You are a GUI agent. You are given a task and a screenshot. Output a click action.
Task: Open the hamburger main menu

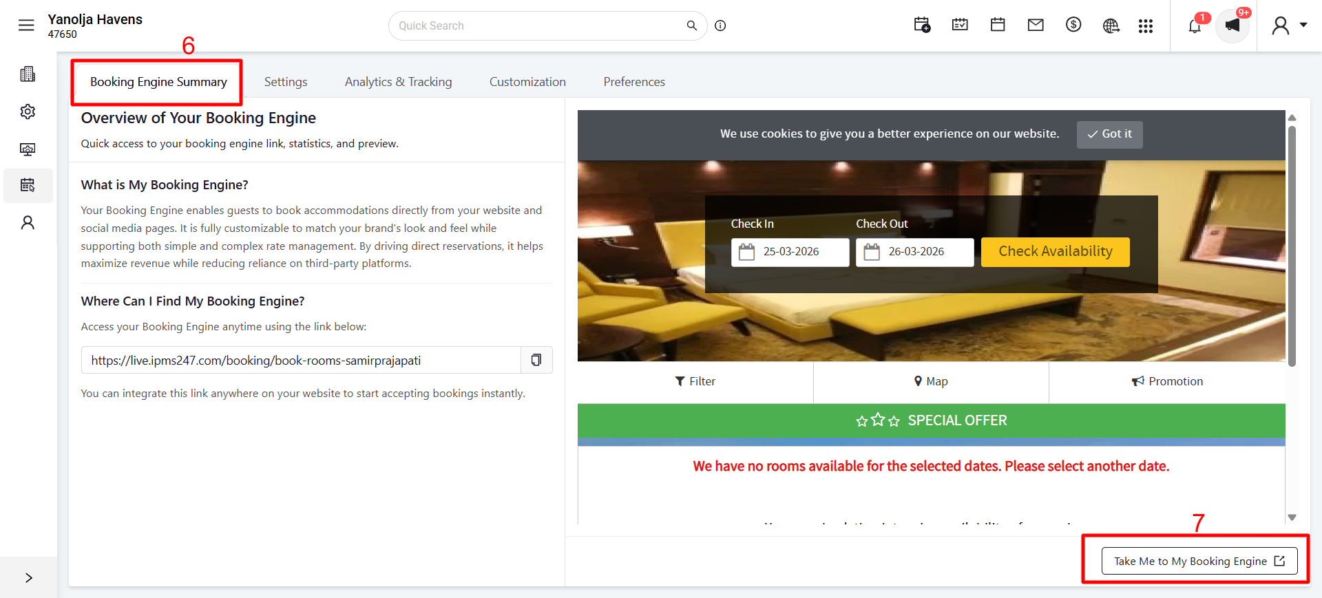point(26,25)
